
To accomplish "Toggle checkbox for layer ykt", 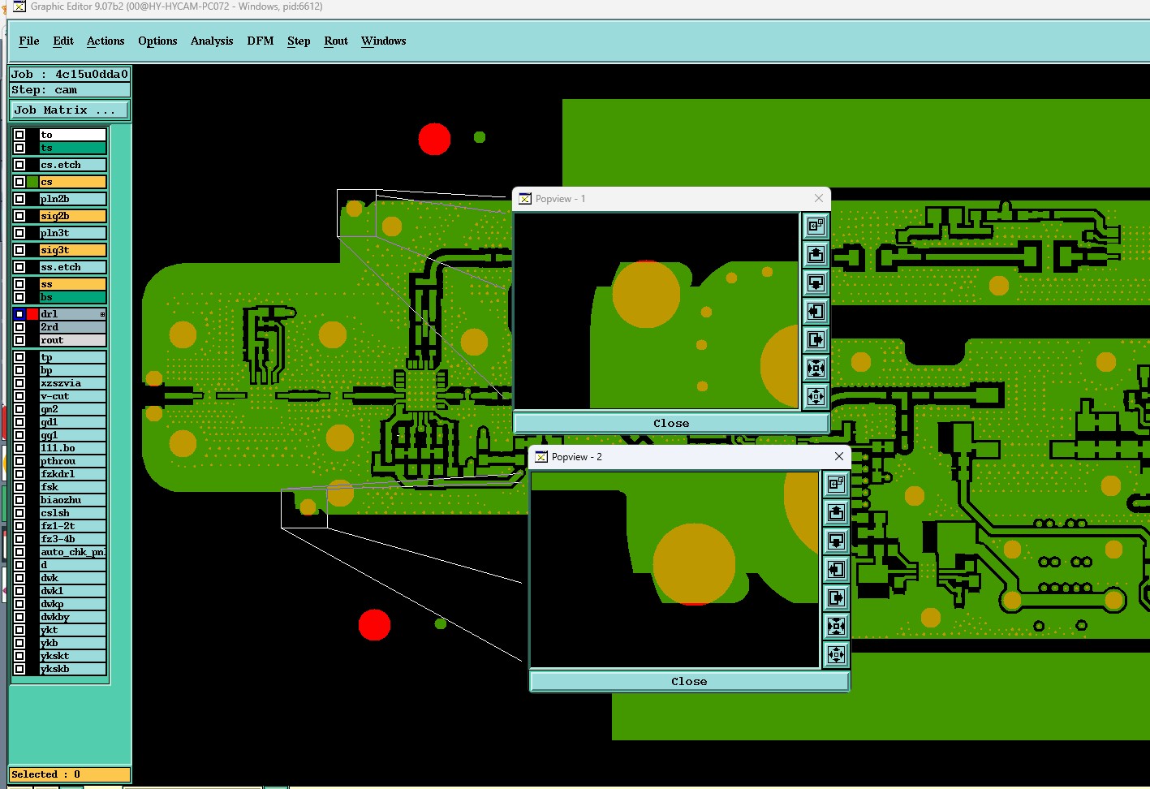I will coord(19,630).
